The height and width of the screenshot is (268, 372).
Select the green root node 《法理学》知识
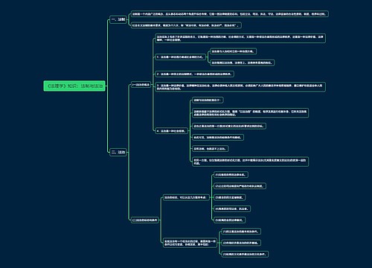(x=74, y=86)
